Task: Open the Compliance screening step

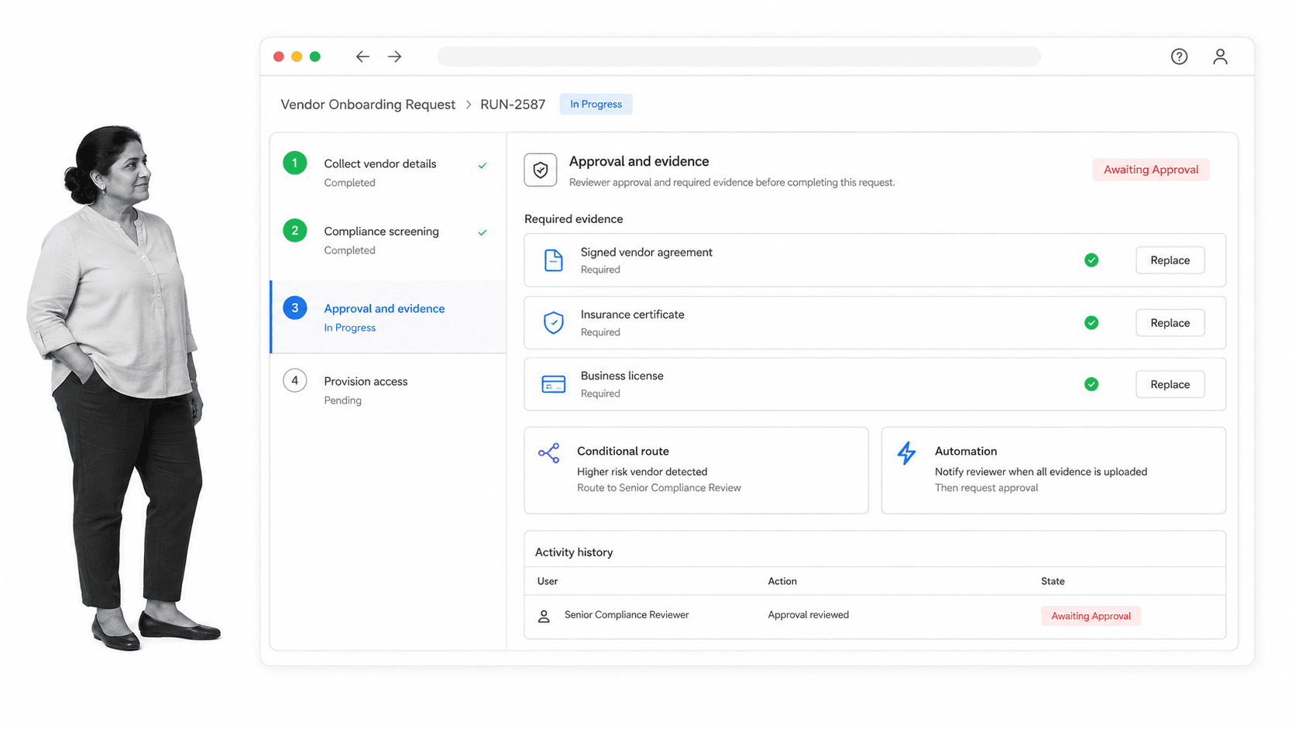Action: [388, 240]
